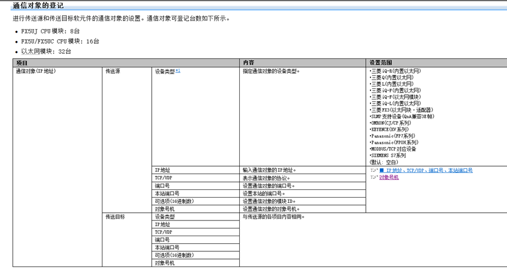Open the IP地址、TCP/UDP、端口号、本站端口号 link

click(429, 170)
